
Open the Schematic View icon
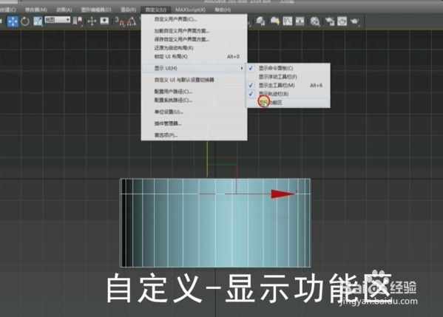(300, 21)
